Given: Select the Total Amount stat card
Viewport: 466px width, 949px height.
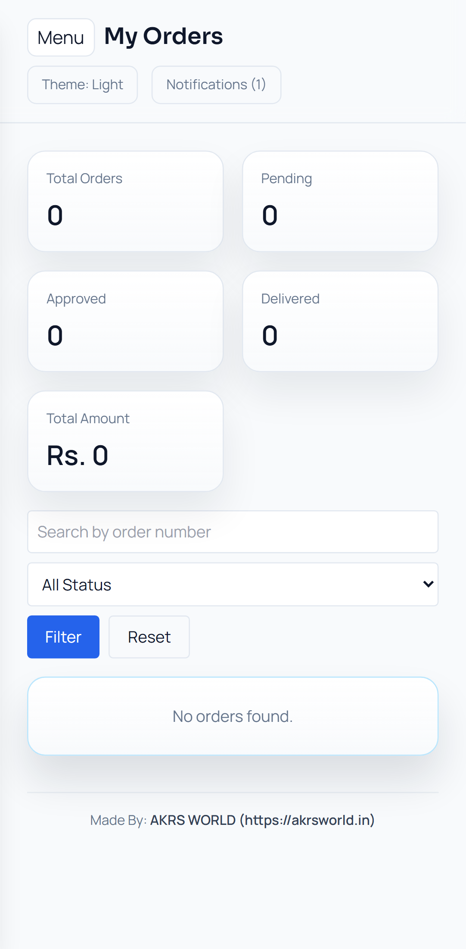Looking at the screenshot, I should pyautogui.click(x=125, y=441).
